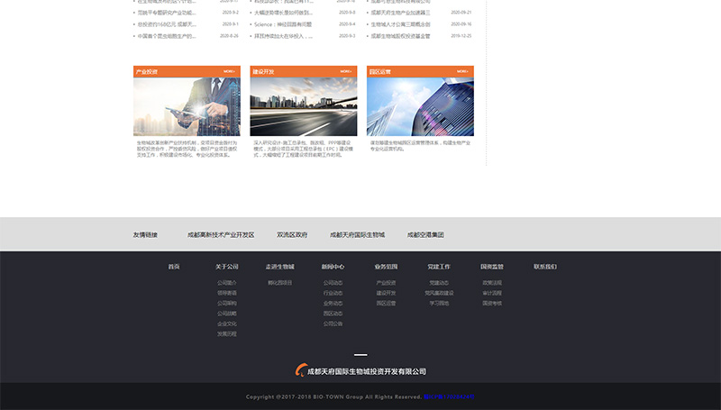721x410 pixels.
Task: Open 国资监管 footer navigation heading
Action: point(492,267)
